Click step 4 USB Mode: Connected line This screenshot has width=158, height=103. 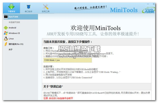click(68, 78)
